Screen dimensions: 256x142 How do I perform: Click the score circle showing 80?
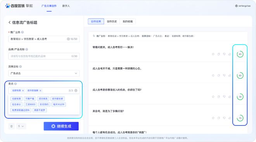[240, 75]
